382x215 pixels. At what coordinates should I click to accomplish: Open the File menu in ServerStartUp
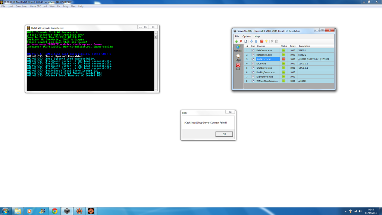(237, 36)
